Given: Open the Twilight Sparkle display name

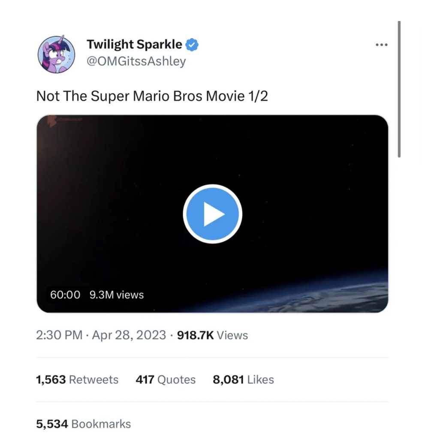Looking at the screenshot, I should click(x=134, y=44).
